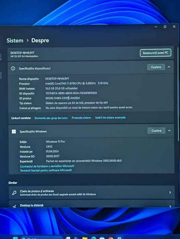This screenshot has height=239, width=180.
Task: Open File Explorer from the taskbar
Action: tap(85, 238)
